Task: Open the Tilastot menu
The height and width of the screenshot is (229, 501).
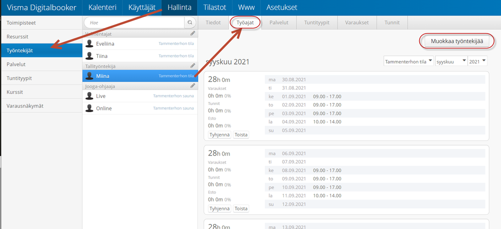Action: tap(215, 7)
